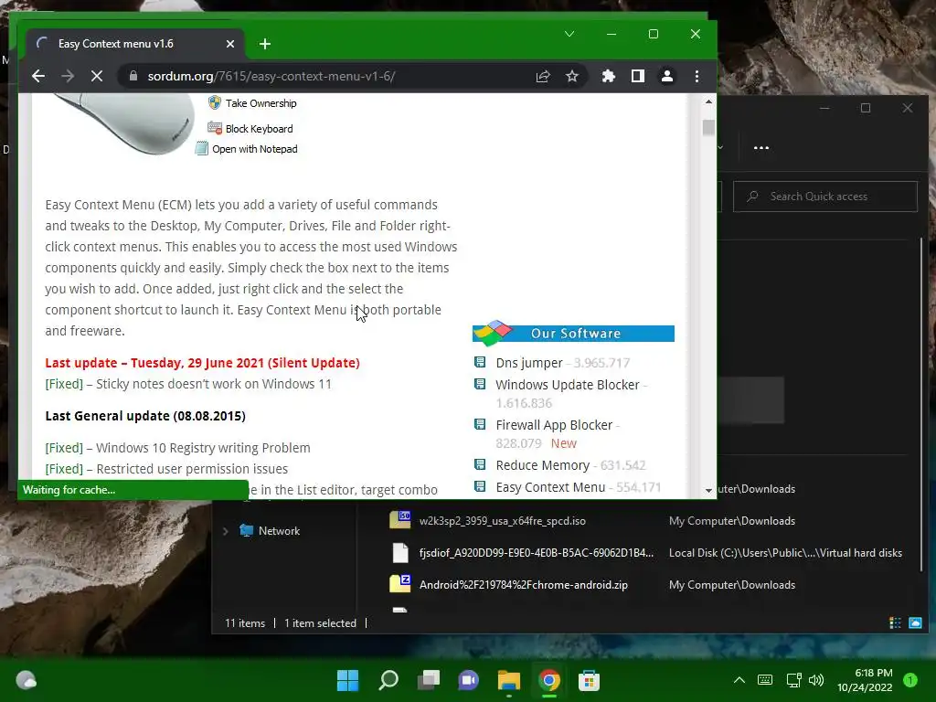Open Chrome tab search dropdown
Image resolution: width=936 pixels, height=702 pixels.
click(x=569, y=34)
